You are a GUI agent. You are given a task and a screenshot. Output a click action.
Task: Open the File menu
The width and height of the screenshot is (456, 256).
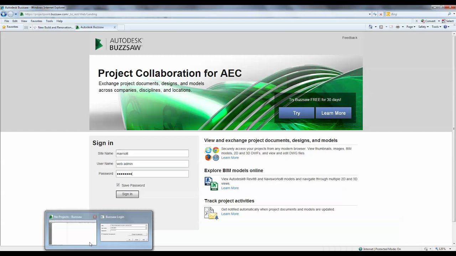coord(7,21)
